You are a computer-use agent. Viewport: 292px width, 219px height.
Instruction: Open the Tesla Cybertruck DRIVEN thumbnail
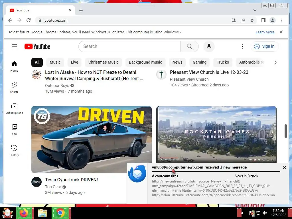point(92,139)
